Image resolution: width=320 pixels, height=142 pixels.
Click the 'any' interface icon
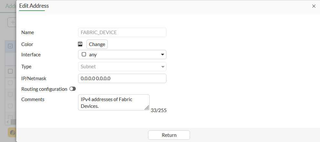[x=84, y=54]
